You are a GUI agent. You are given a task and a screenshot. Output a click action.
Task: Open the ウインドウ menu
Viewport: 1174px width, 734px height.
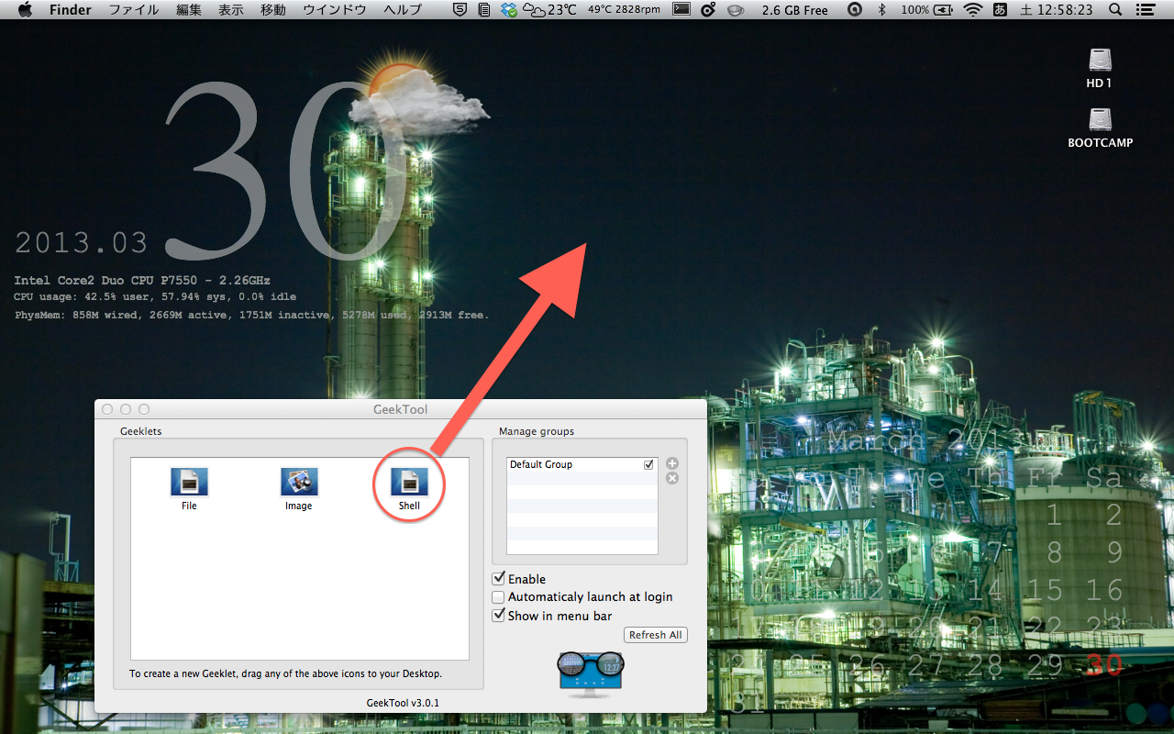335,10
